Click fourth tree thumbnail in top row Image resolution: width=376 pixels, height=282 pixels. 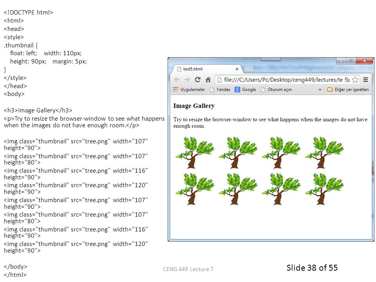pyautogui.click(x=324, y=153)
